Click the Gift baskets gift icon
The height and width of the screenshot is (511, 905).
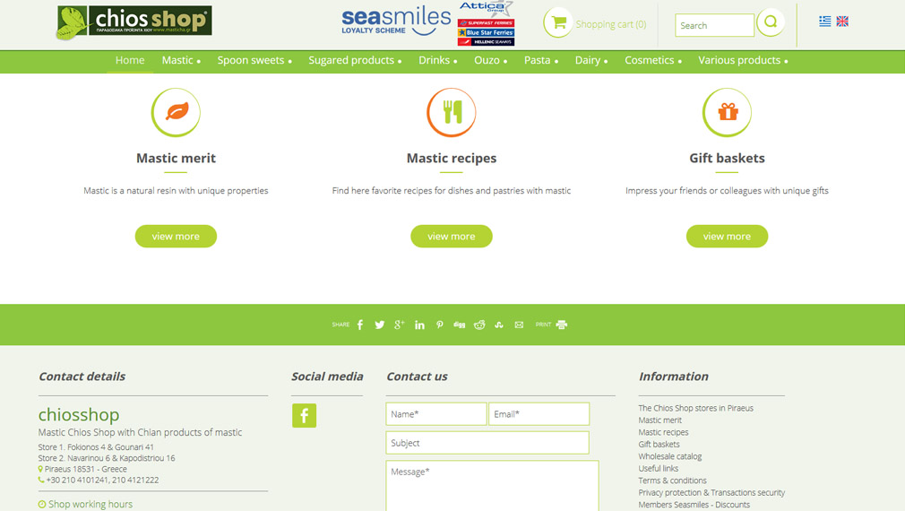point(728,112)
